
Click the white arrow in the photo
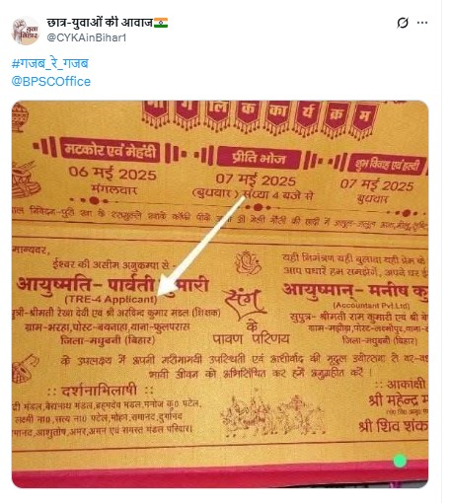[200, 246]
